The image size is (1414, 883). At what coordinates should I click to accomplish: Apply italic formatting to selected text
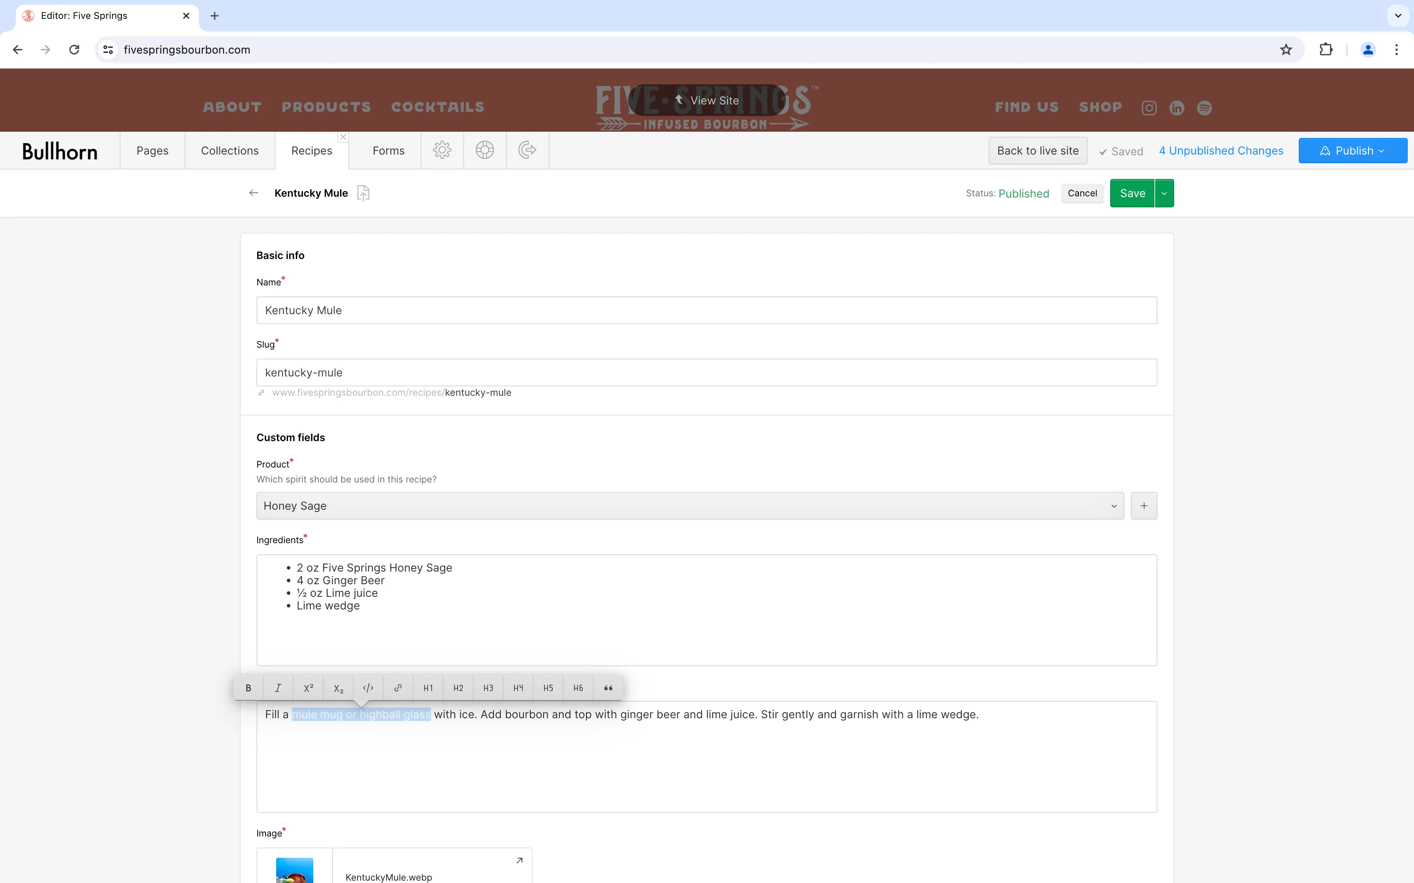pyautogui.click(x=278, y=688)
